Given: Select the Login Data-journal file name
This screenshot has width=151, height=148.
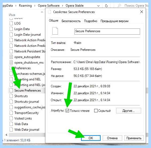Looking at the screenshot, I should tap(27, 35).
